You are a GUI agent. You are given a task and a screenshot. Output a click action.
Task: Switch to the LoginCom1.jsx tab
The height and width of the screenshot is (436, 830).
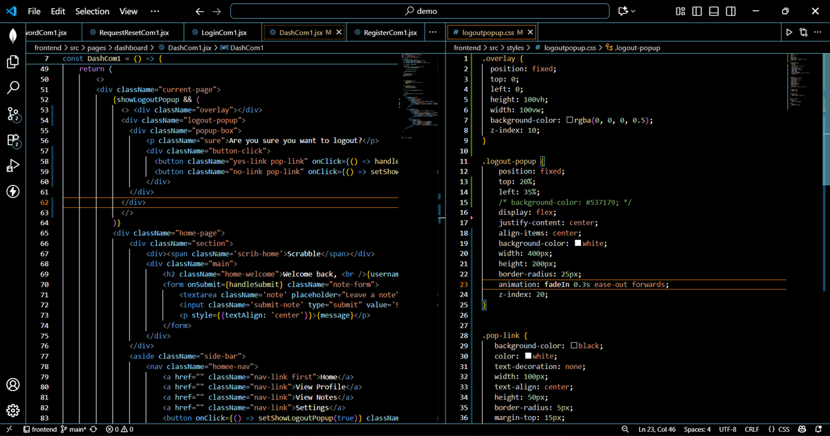(223, 32)
